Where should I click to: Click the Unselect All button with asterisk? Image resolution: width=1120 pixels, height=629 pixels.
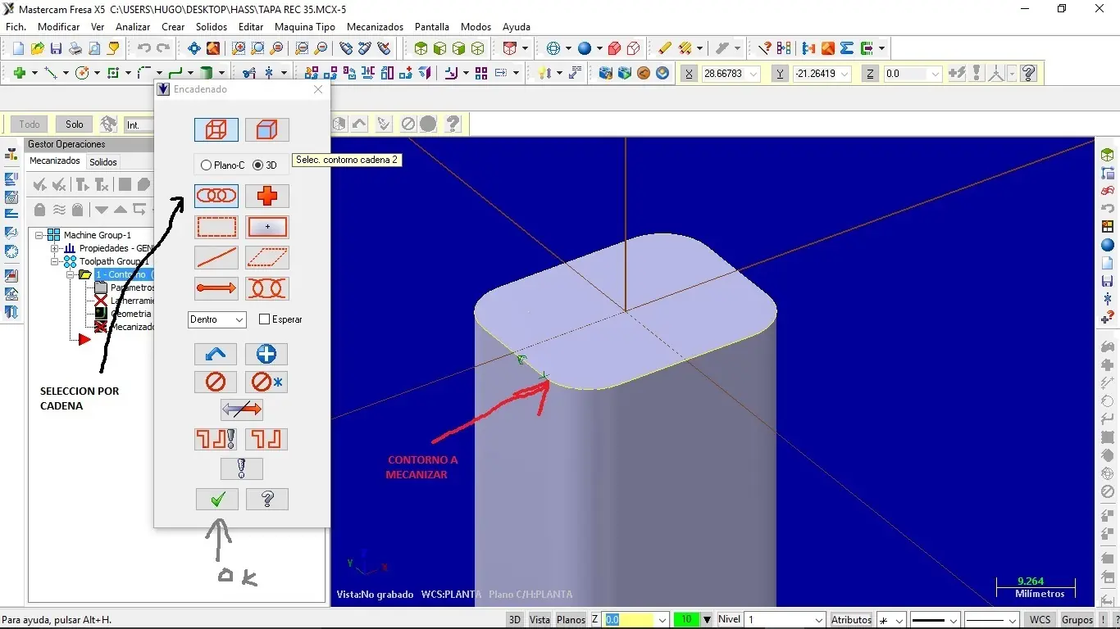pos(266,382)
